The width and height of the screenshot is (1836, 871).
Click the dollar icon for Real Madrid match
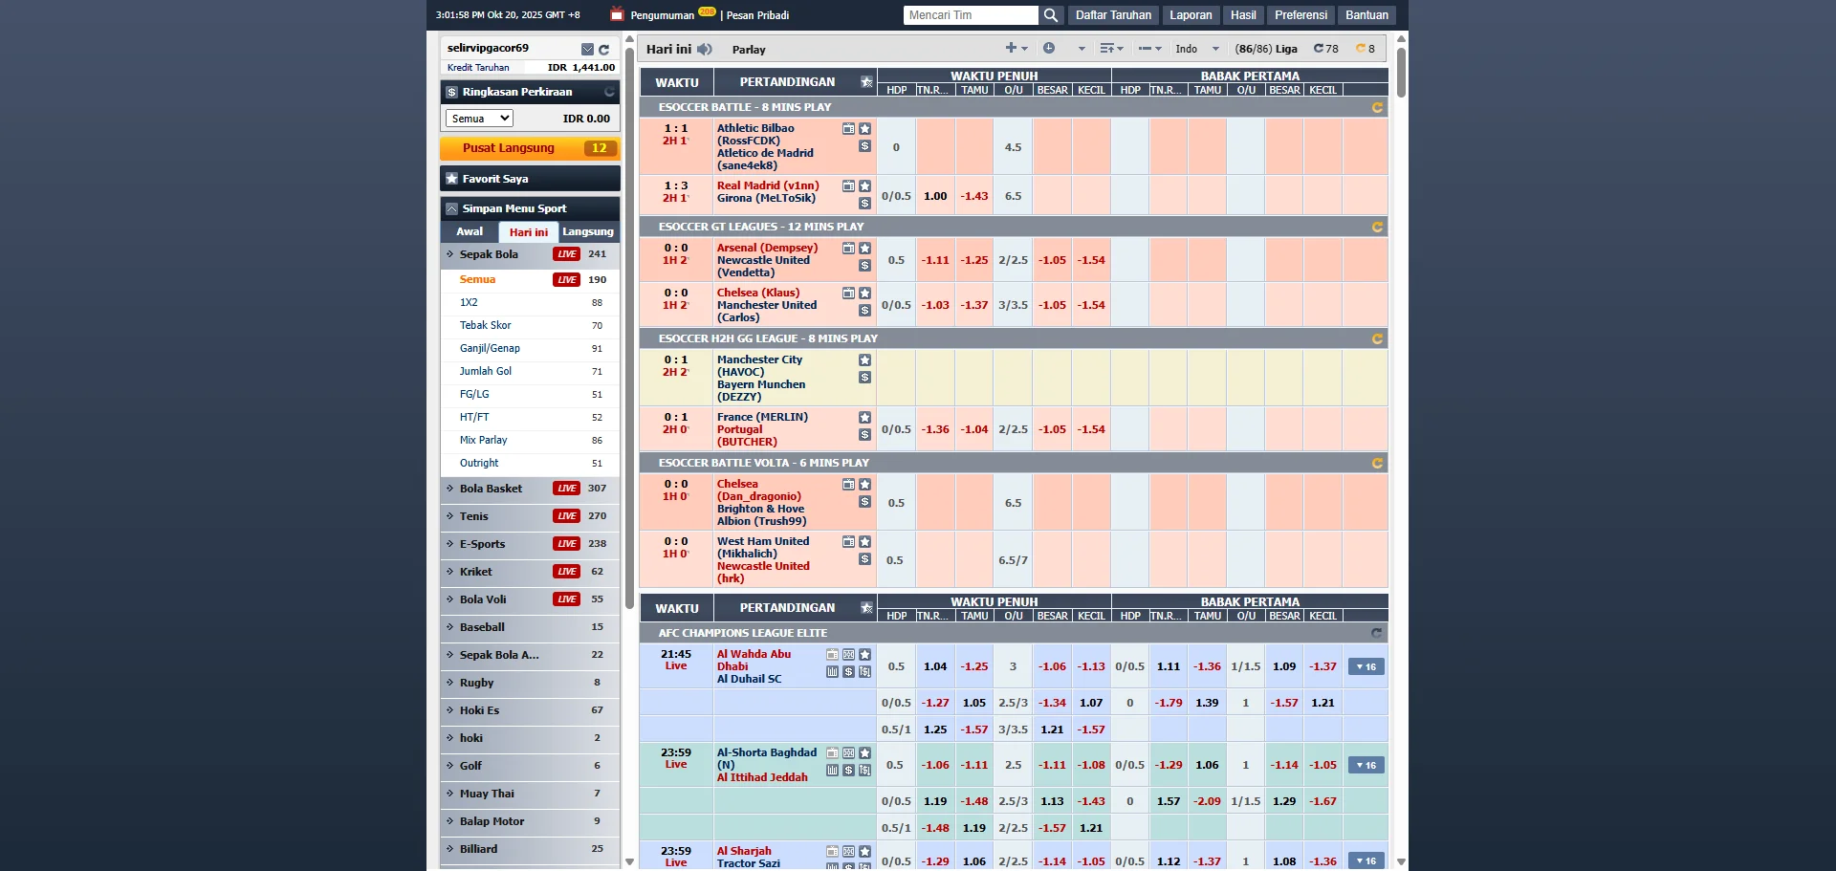pos(864,204)
